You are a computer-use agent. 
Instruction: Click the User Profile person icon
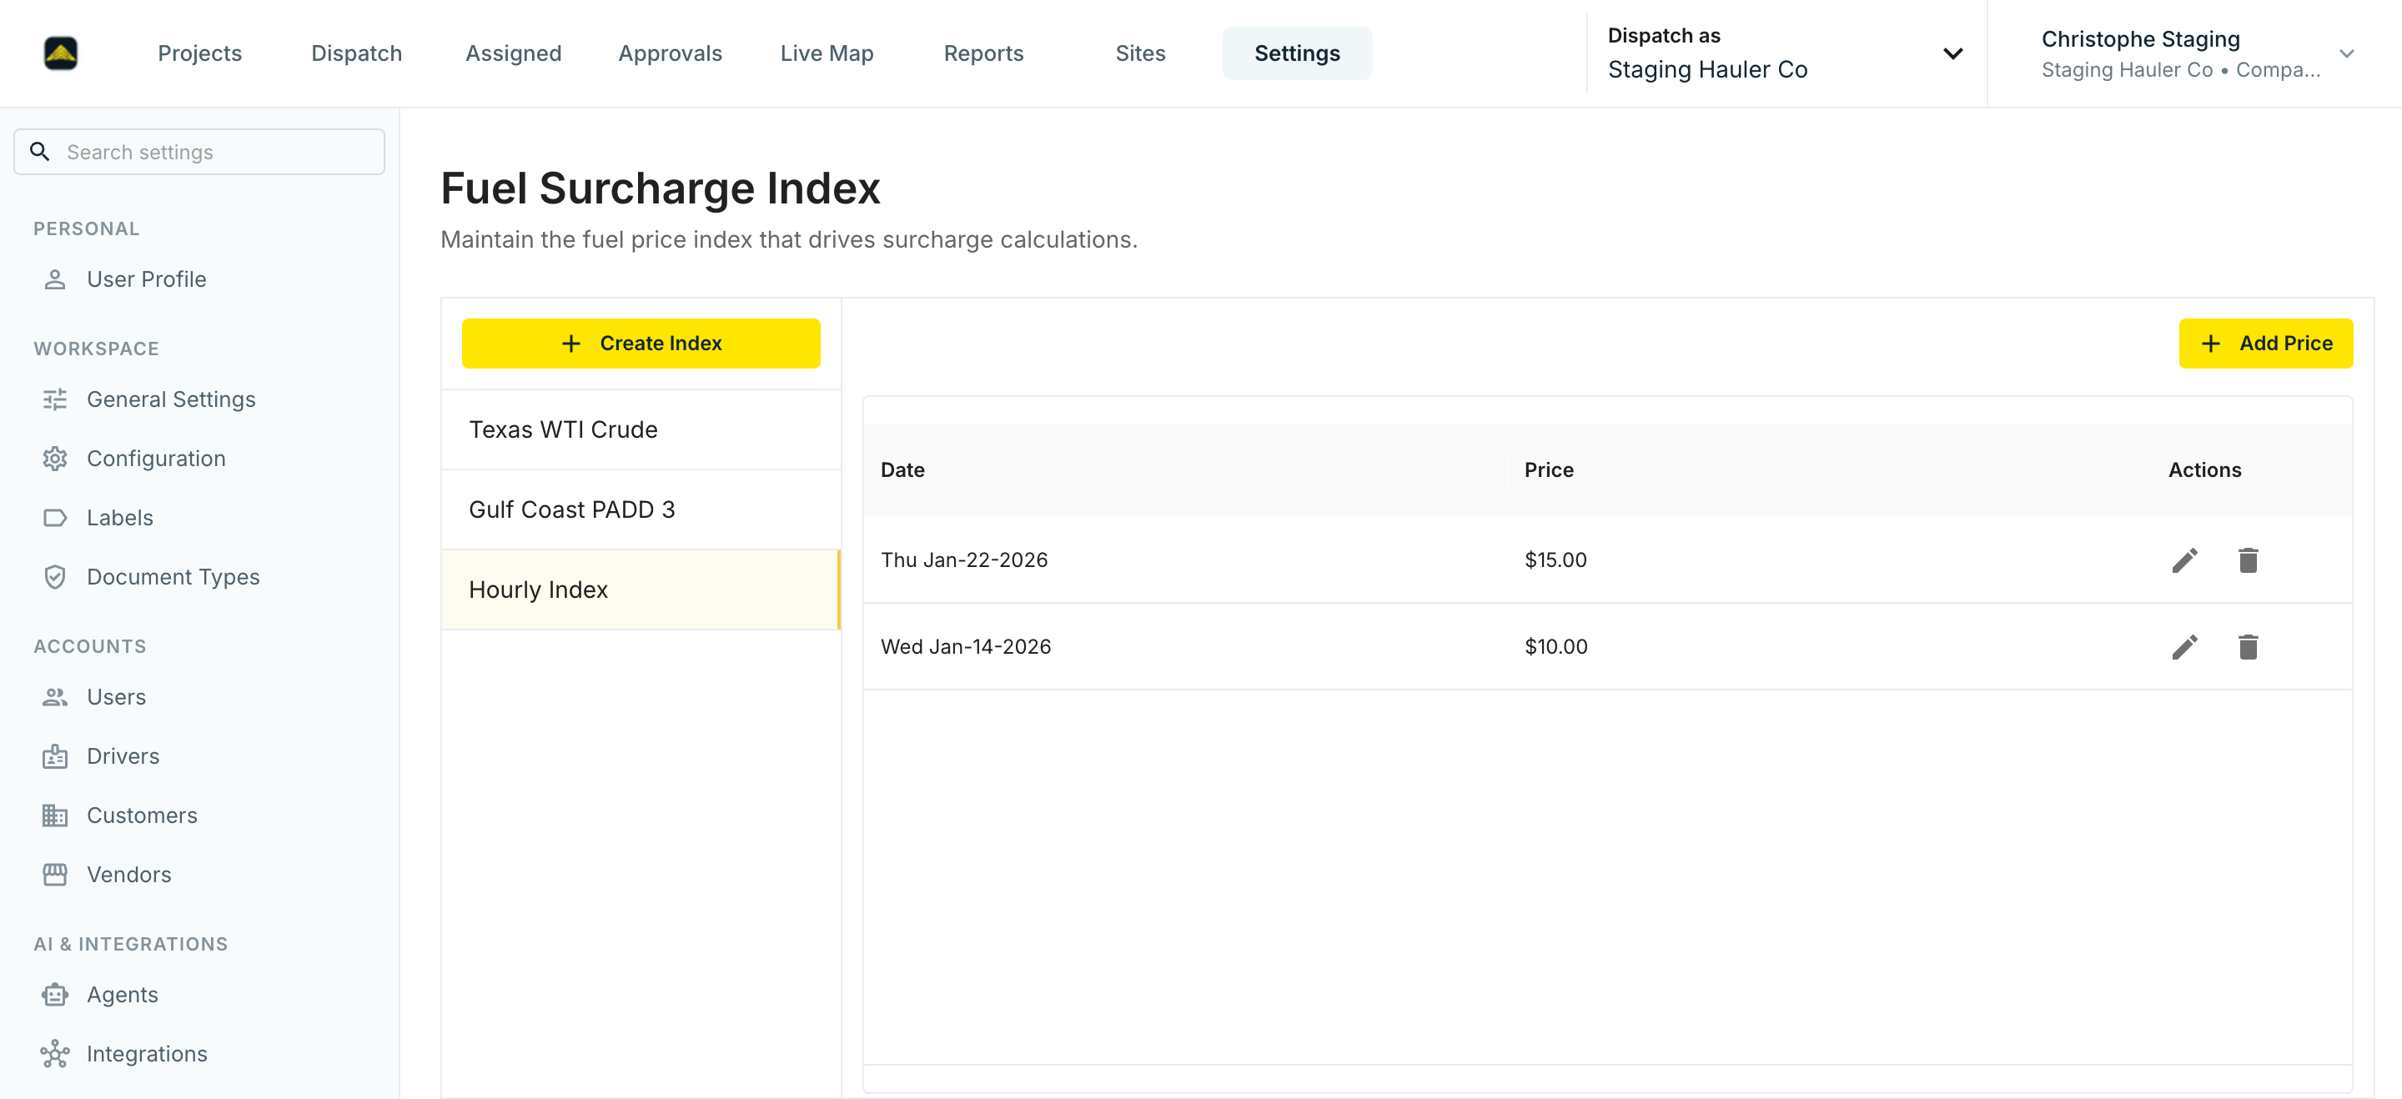[55, 279]
